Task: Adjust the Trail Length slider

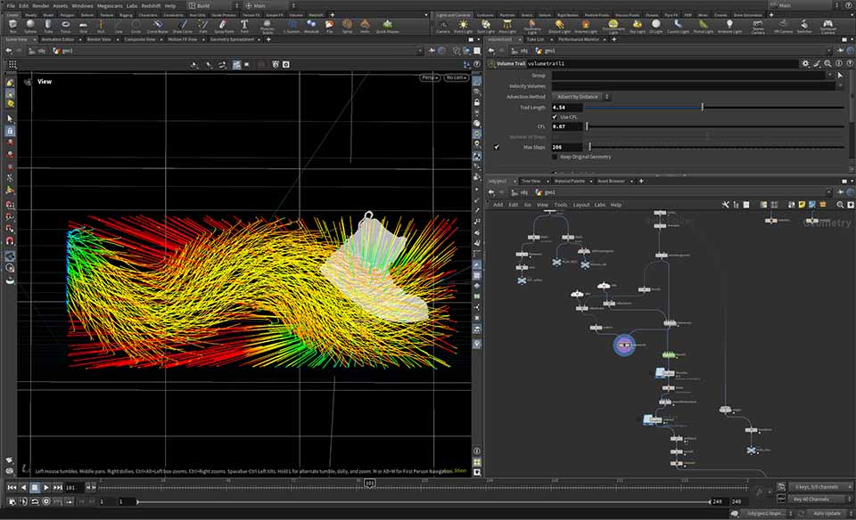Action: tap(703, 107)
